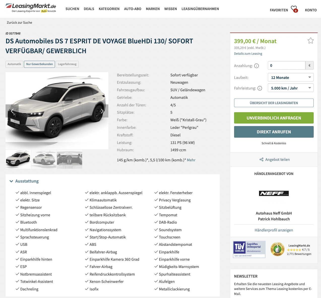
Task: Click ÜBERSICHT DER LEASINGRATEN button
Action: pyautogui.click(x=274, y=103)
